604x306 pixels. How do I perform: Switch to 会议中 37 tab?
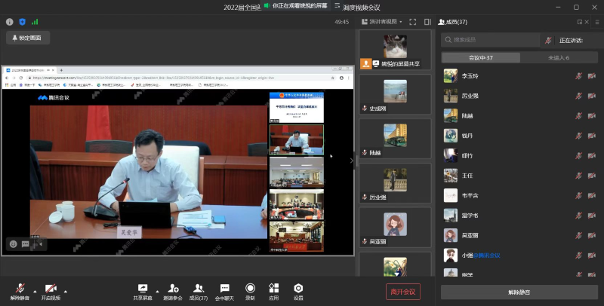(480, 58)
